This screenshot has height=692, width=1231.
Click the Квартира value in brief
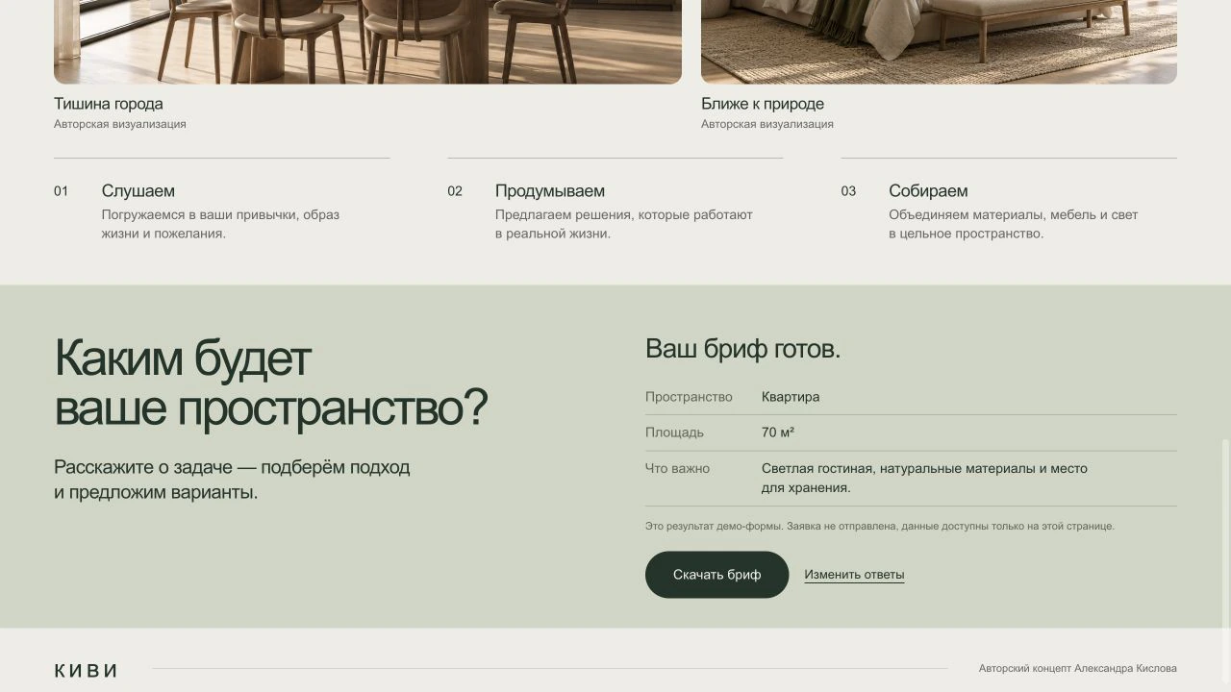[x=791, y=397]
